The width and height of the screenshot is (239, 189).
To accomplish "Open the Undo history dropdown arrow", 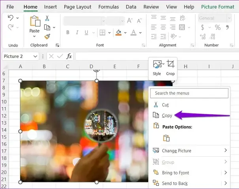I will tap(17, 18).
